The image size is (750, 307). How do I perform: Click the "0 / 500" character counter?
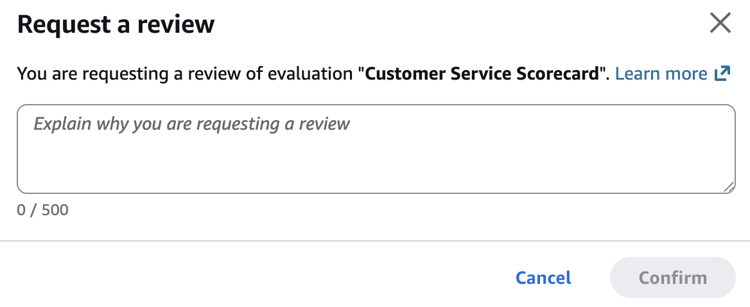pyautogui.click(x=42, y=210)
